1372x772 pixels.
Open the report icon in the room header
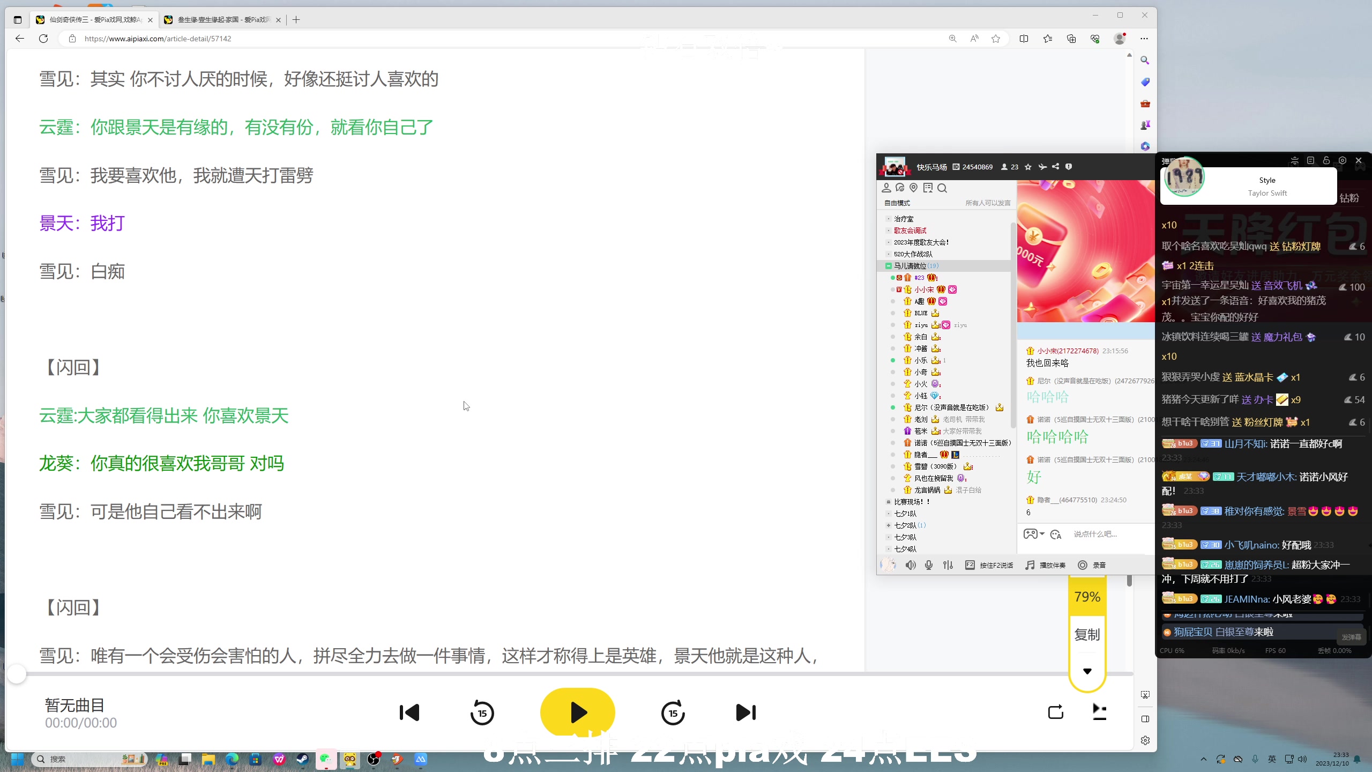[1069, 167]
